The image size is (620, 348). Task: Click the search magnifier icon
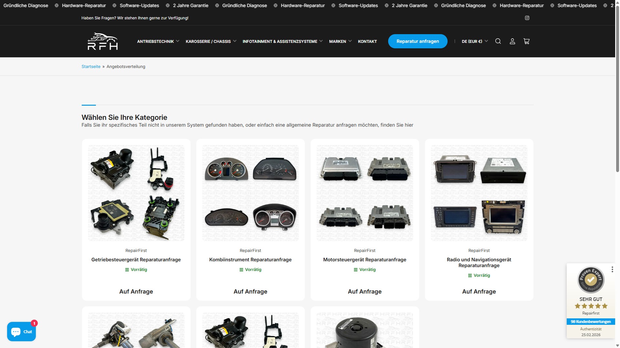(498, 41)
